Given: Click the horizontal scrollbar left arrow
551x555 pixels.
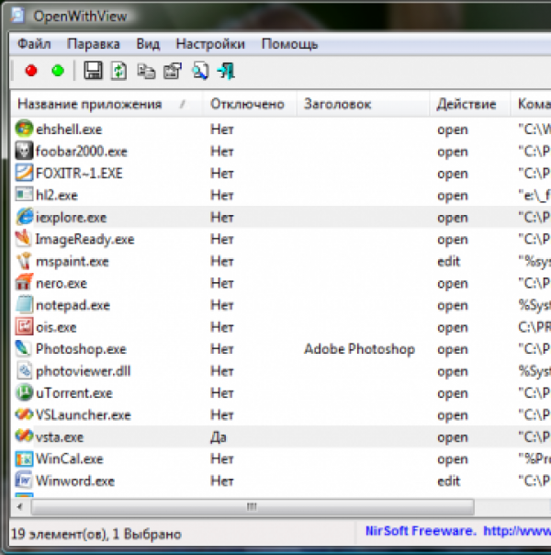Looking at the screenshot, I should tap(19, 506).
